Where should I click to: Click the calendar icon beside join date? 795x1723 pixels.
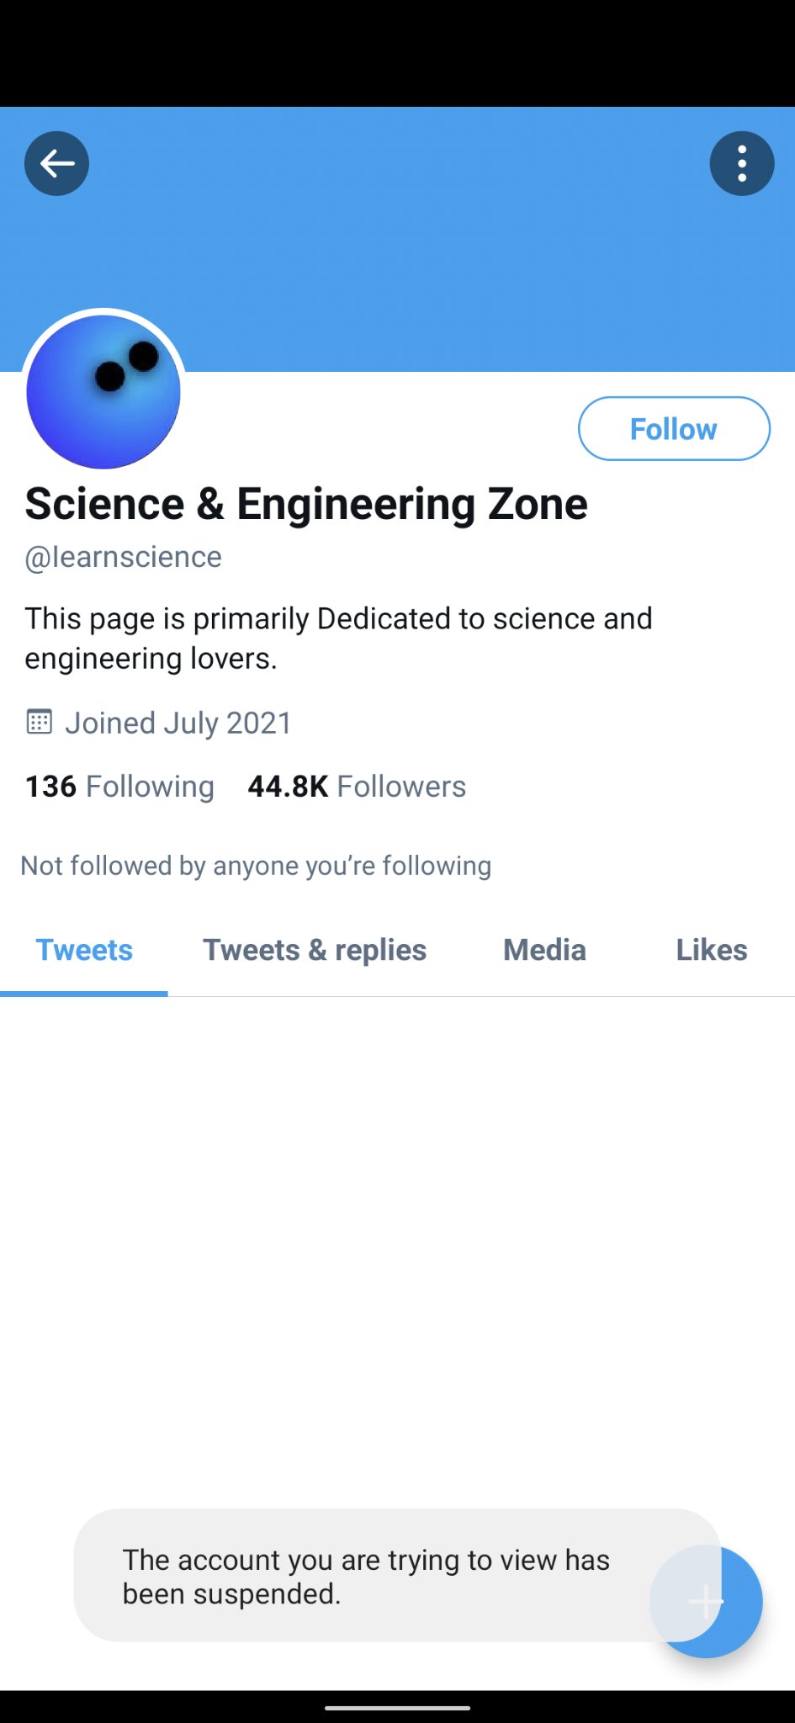click(x=40, y=722)
